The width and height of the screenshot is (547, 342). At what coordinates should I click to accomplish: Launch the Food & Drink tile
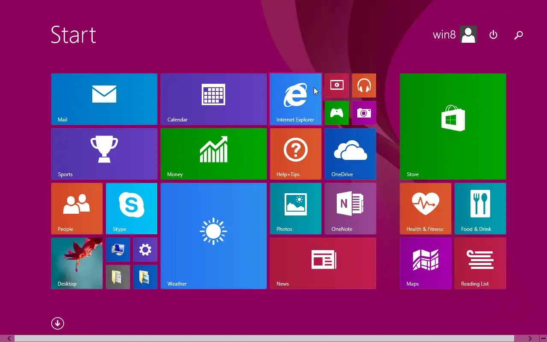pyautogui.click(x=480, y=209)
